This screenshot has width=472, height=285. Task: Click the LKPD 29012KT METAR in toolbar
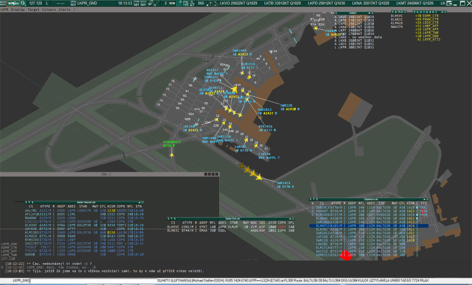click(x=326, y=3)
